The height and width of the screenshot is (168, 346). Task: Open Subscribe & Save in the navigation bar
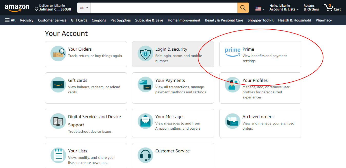[149, 20]
